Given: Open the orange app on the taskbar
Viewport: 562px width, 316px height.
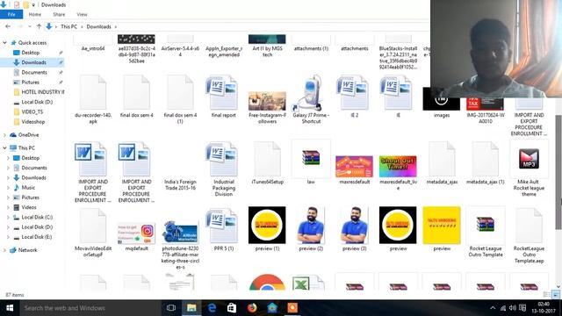Looking at the screenshot, I should (x=292, y=308).
